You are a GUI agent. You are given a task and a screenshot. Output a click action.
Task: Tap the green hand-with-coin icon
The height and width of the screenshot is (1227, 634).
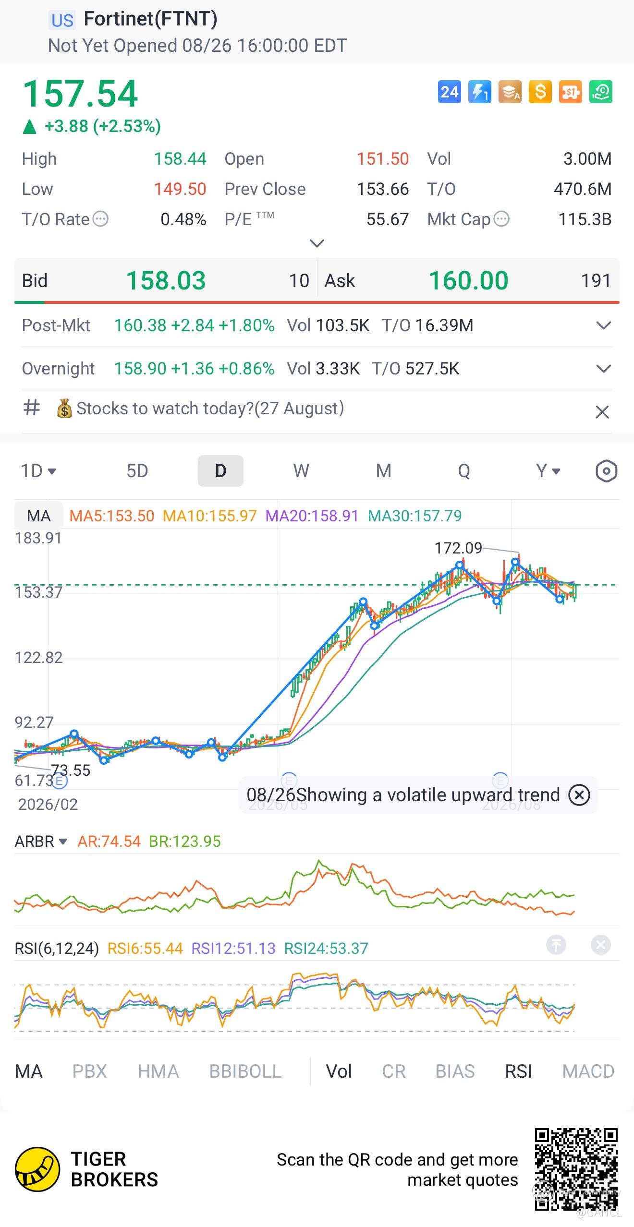tap(601, 92)
